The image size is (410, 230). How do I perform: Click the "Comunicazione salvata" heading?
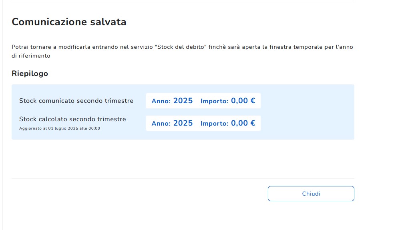69,22
